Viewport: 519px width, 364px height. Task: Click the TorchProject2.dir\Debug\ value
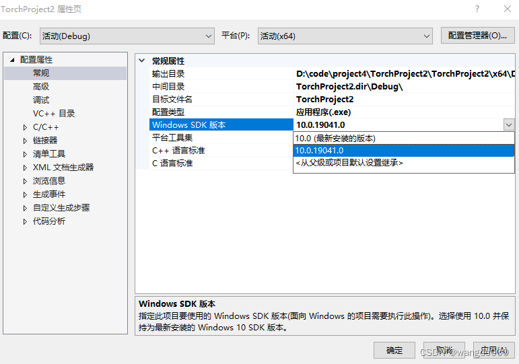point(349,87)
